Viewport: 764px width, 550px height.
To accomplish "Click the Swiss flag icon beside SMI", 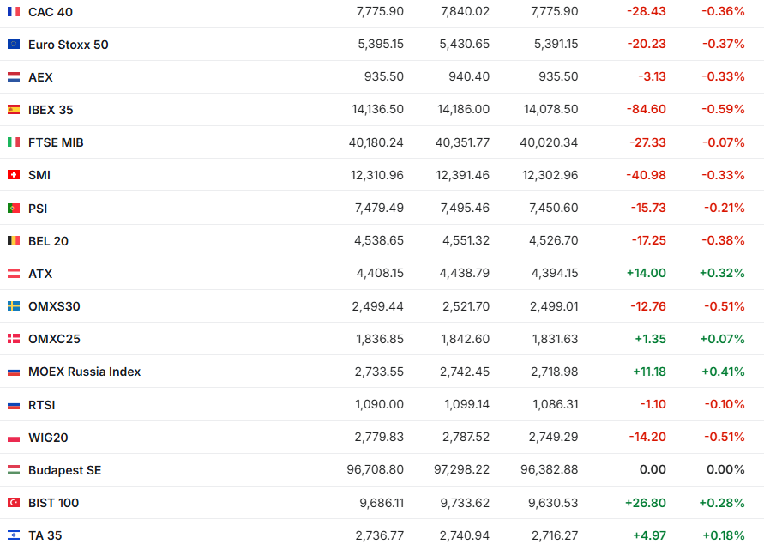I will tap(14, 175).
